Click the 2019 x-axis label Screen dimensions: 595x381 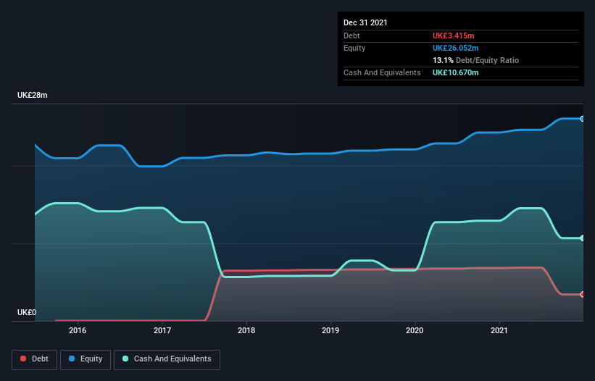click(330, 330)
